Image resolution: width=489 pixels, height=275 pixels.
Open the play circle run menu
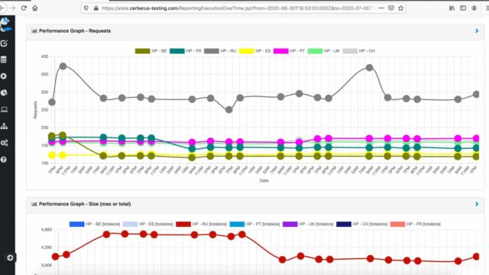coord(4,76)
